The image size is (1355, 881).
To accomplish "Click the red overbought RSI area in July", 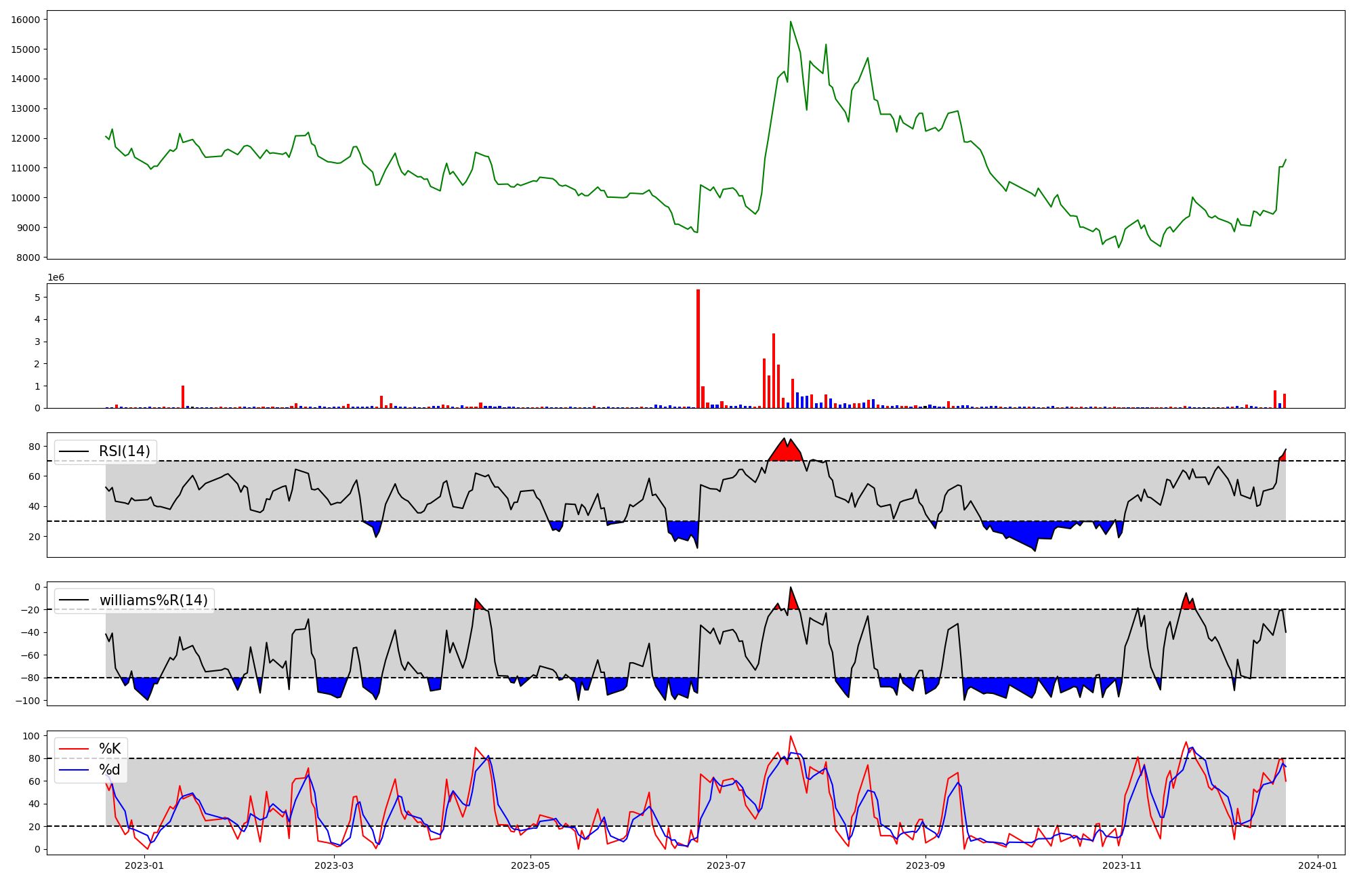I will pyautogui.click(x=786, y=453).
